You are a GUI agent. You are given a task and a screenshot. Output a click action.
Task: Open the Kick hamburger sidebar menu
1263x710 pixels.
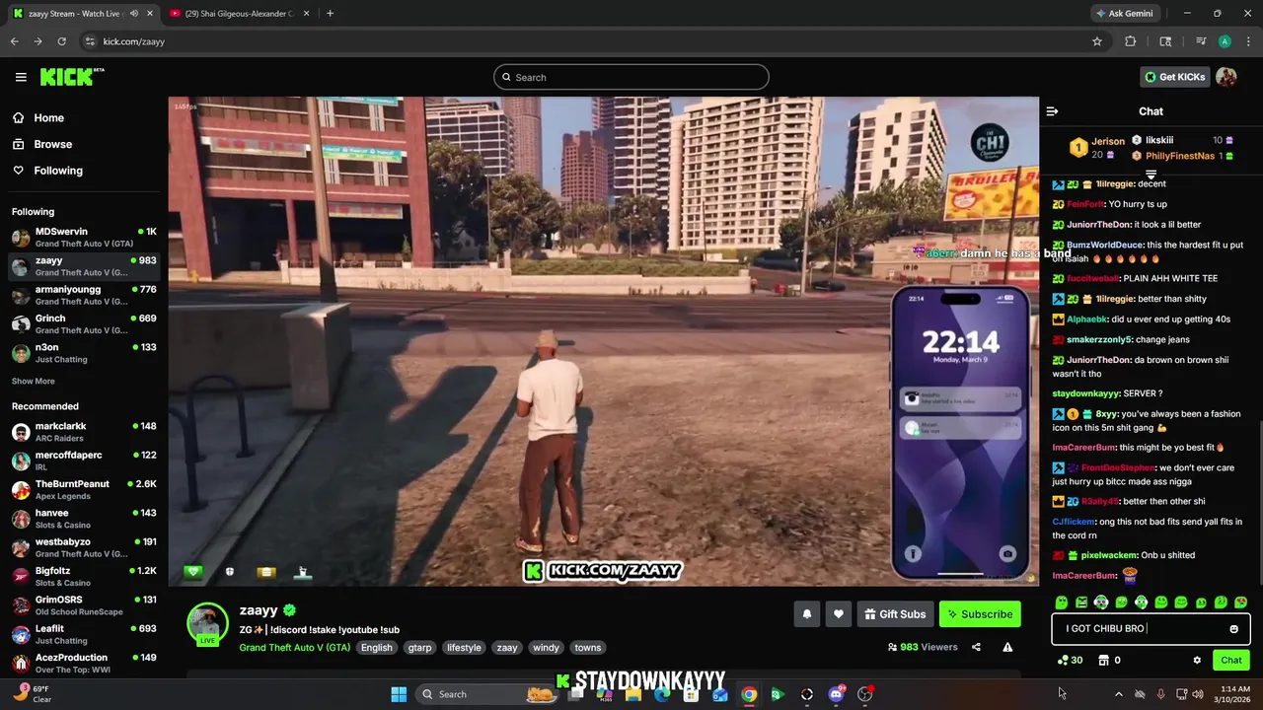tap(21, 77)
